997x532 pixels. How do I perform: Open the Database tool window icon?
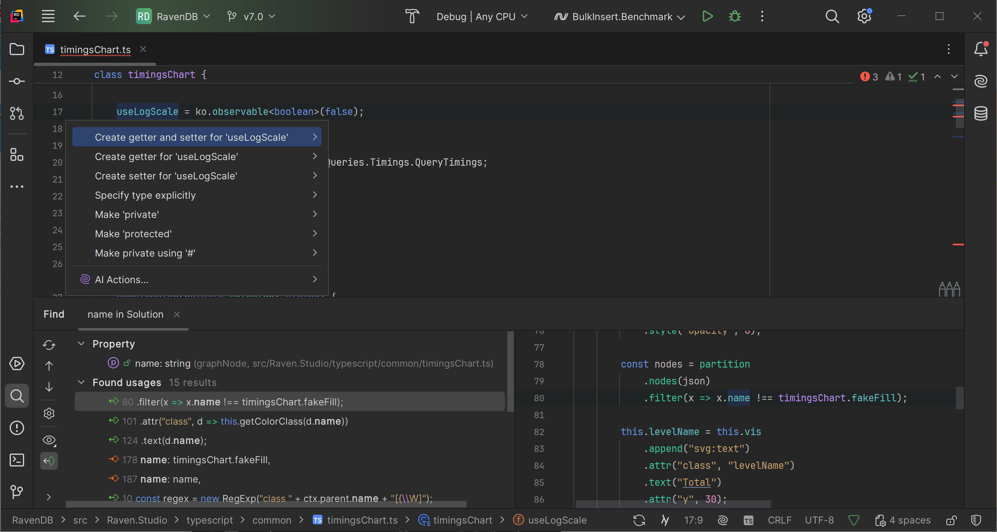pyautogui.click(x=981, y=113)
